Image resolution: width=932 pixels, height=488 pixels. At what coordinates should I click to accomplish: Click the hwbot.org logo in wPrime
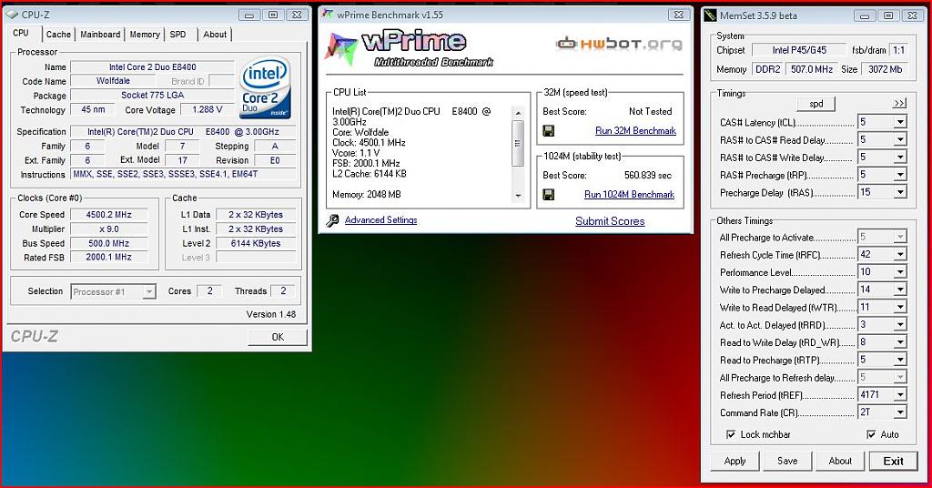tap(619, 44)
